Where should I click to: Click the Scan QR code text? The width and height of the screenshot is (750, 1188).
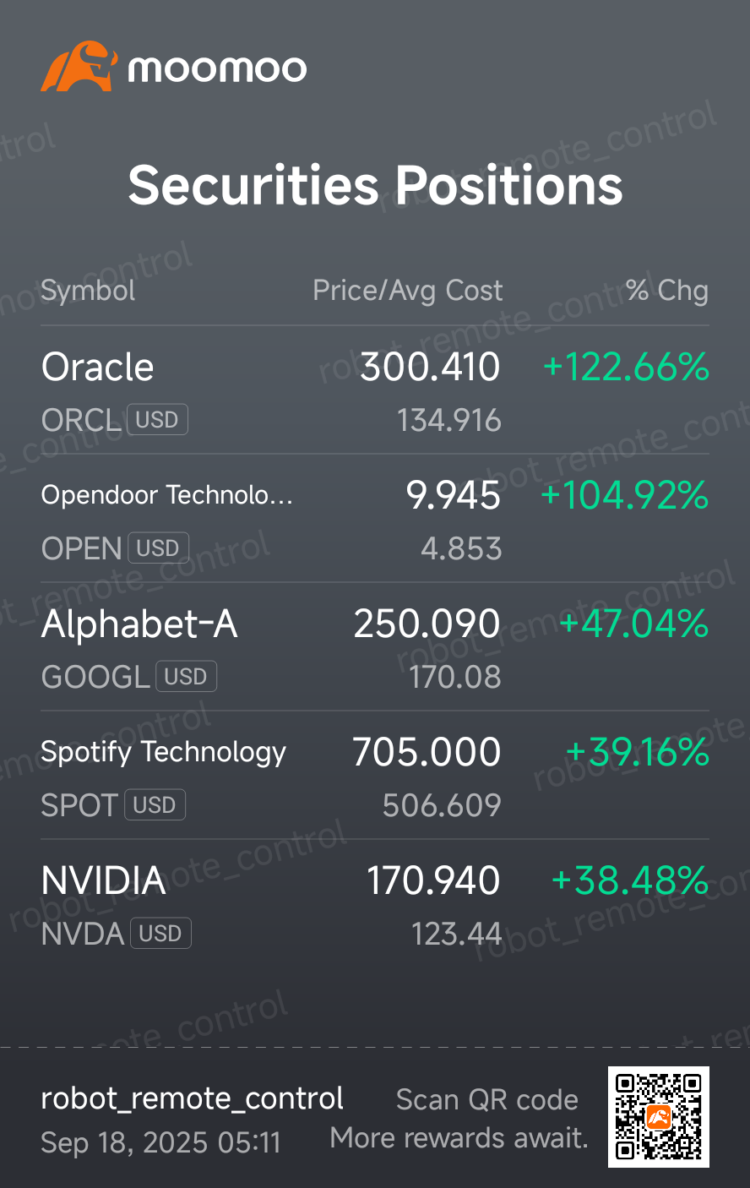click(487, 1100)
